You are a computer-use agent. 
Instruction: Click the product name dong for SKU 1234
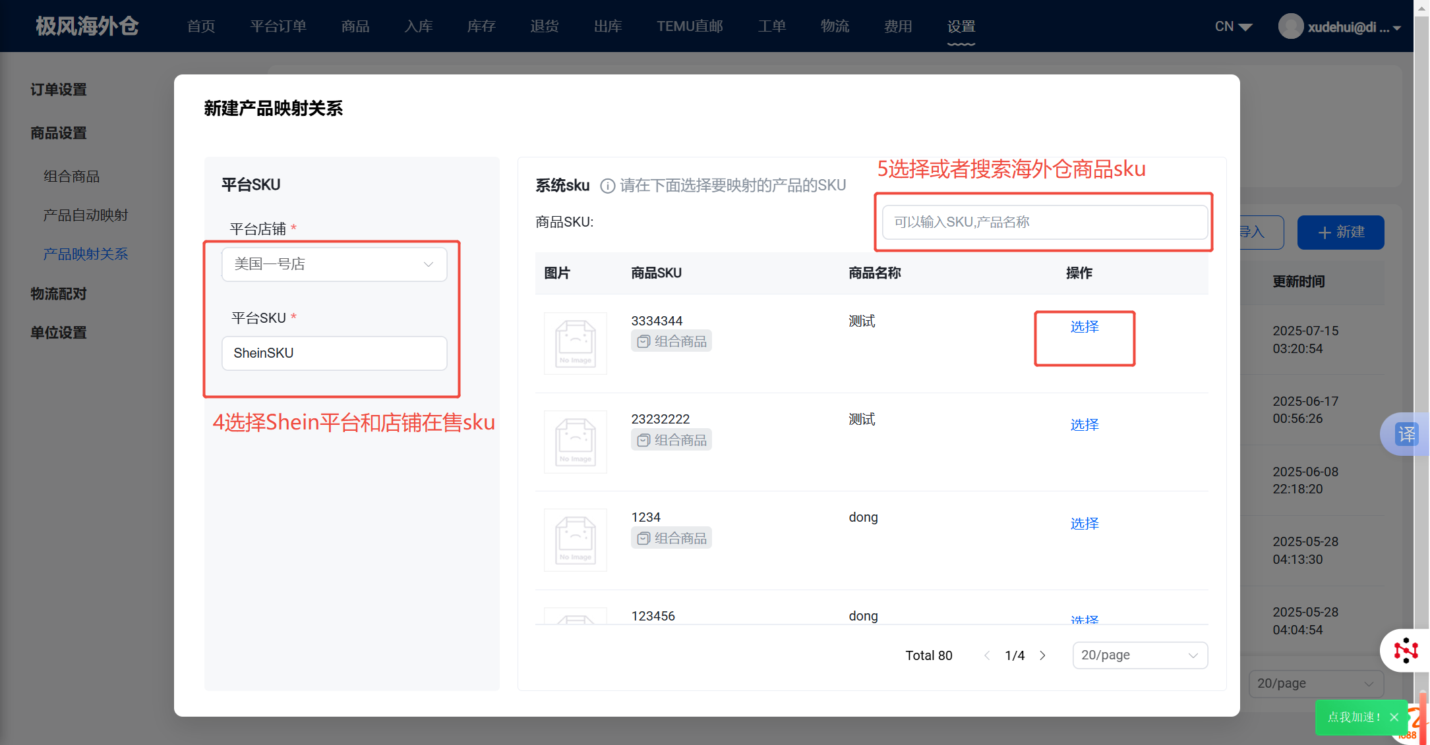(864, 518)
